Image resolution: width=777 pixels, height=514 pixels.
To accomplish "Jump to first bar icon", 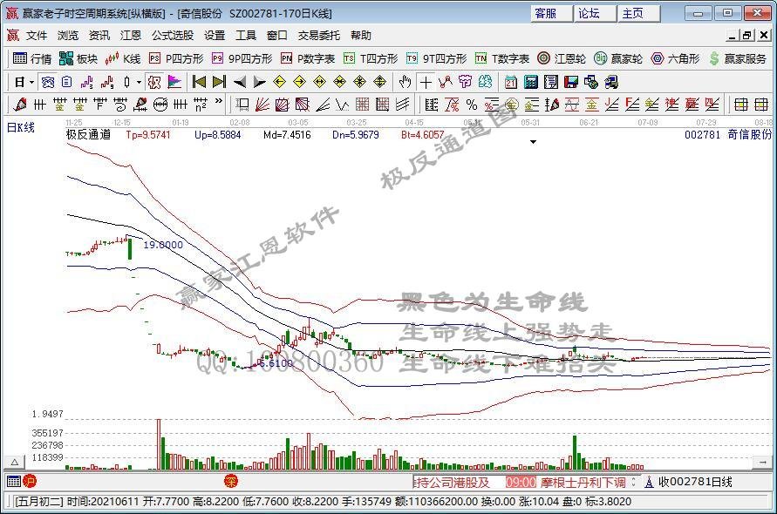I will point(199,82).
